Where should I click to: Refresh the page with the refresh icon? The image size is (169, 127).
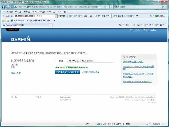107,7
